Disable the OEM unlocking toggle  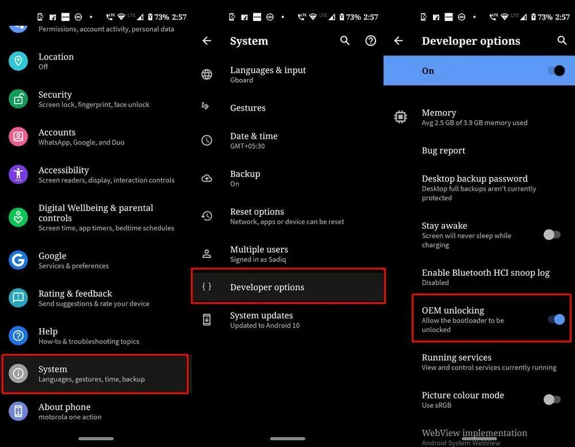tap(556, 319)
